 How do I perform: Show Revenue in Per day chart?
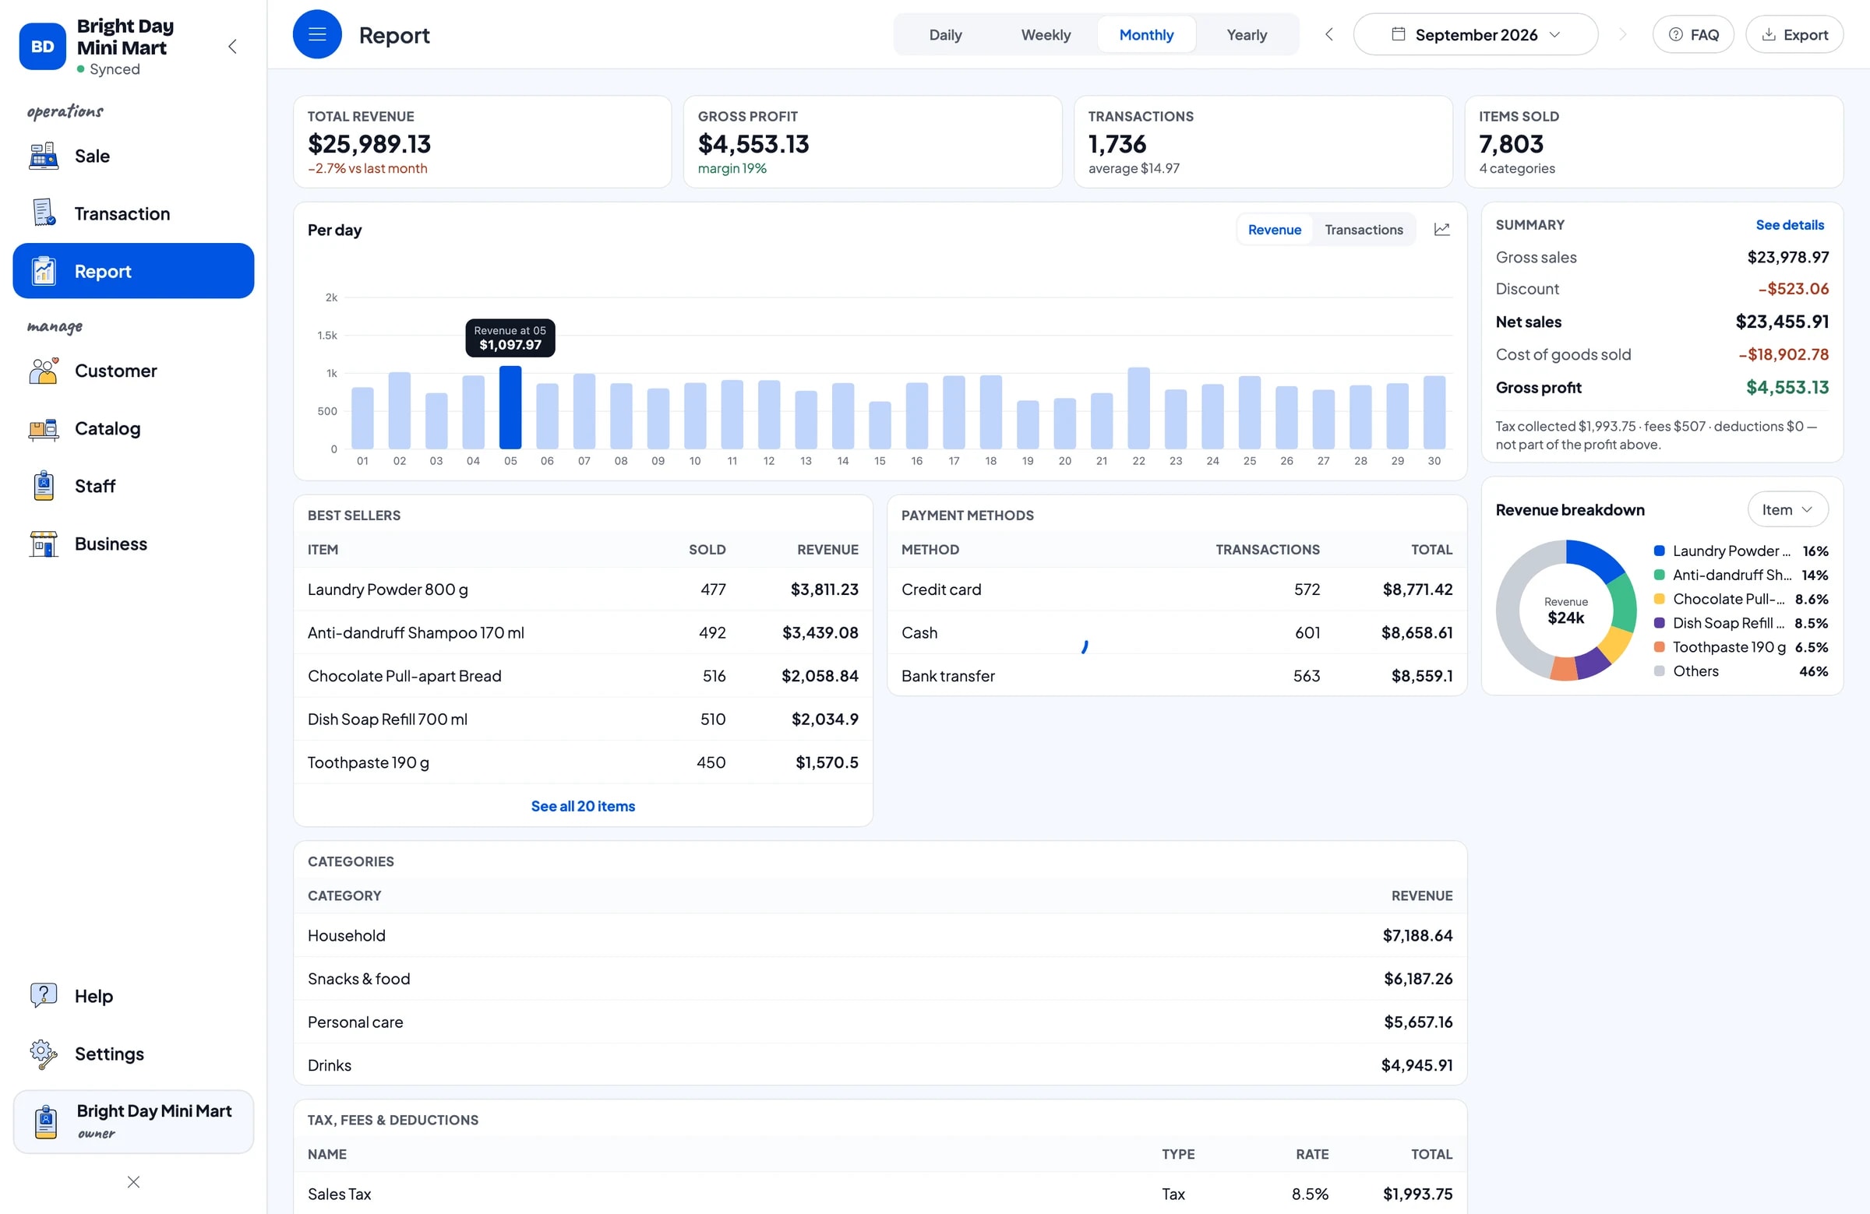1275,229
